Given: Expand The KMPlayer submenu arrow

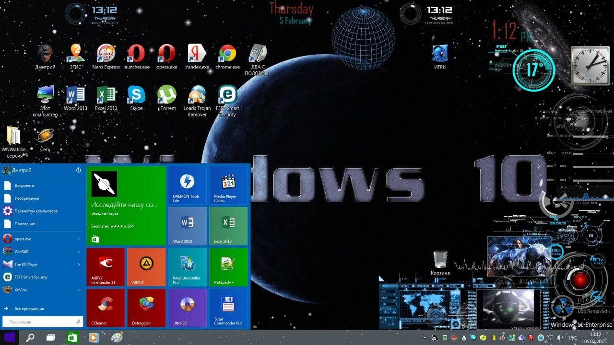Looking at the screenshot, I should tap(79, 264).
